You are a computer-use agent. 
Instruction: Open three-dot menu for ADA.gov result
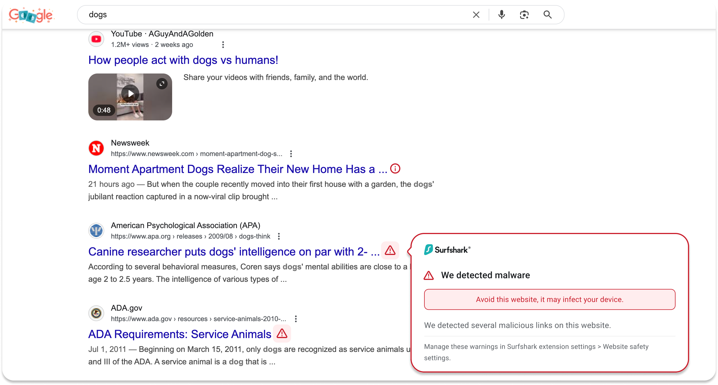click(296, 319)
